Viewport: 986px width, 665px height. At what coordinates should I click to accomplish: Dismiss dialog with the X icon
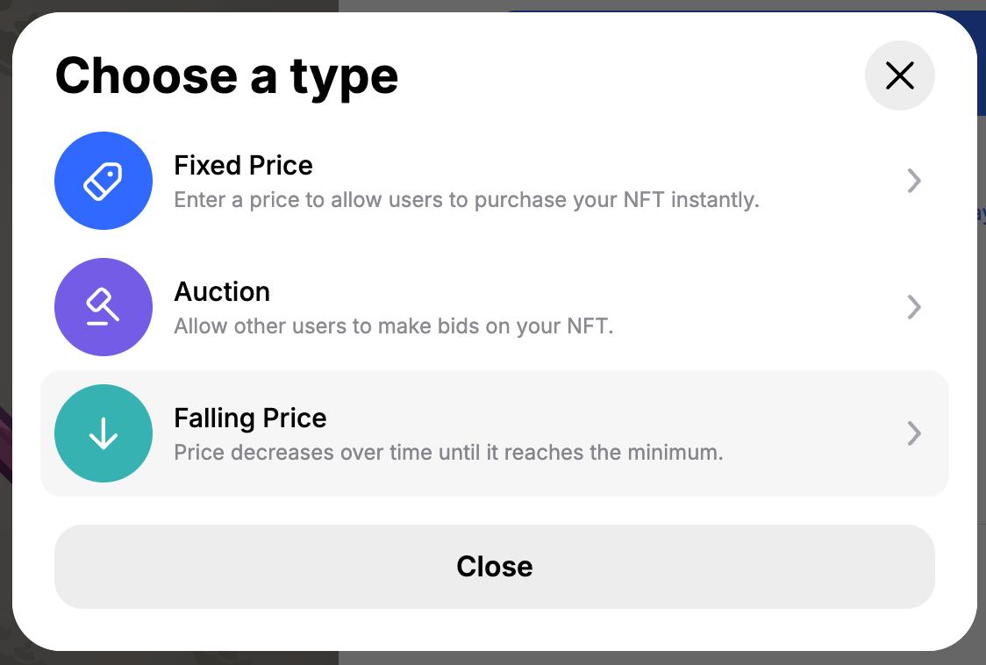[x=899, y=75]
